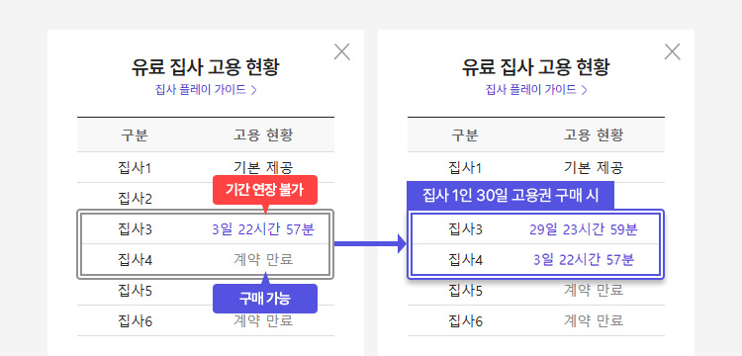742x356 pixels.
Task: Click the red 기간 연장 불가 tooltip
Action: (x=265, y=190)
